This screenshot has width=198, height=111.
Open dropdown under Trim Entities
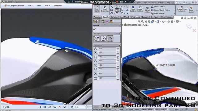pos(133,14)
